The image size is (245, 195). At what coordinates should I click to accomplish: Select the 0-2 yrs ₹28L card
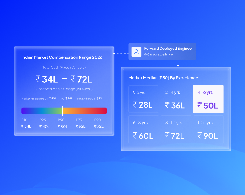click(143, 99)
